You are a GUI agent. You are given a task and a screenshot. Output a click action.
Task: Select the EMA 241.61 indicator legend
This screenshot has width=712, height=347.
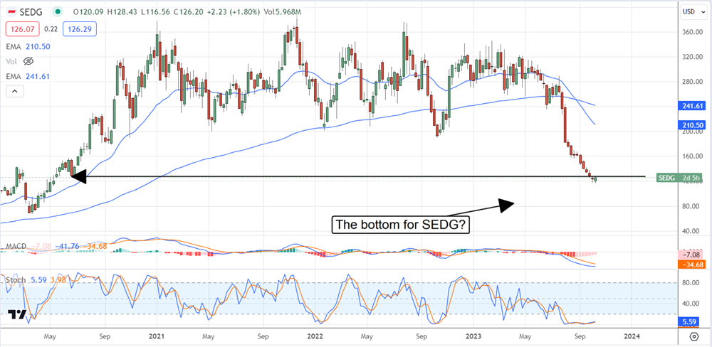[x=28, y=76]
